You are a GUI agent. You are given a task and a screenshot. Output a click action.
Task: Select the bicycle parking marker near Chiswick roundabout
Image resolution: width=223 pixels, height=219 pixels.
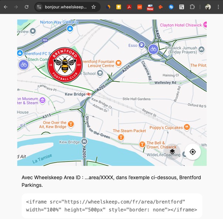(x=153, y=49)
